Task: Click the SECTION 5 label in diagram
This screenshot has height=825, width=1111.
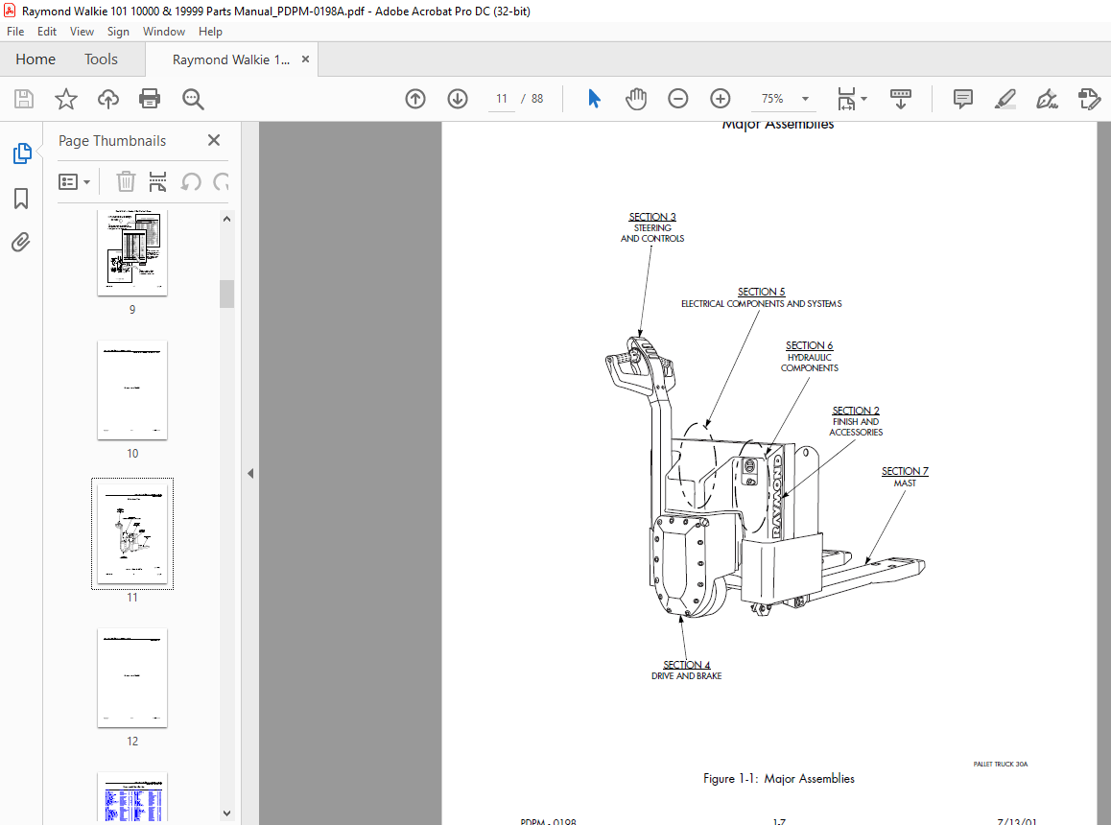Action: coord(761,292)
